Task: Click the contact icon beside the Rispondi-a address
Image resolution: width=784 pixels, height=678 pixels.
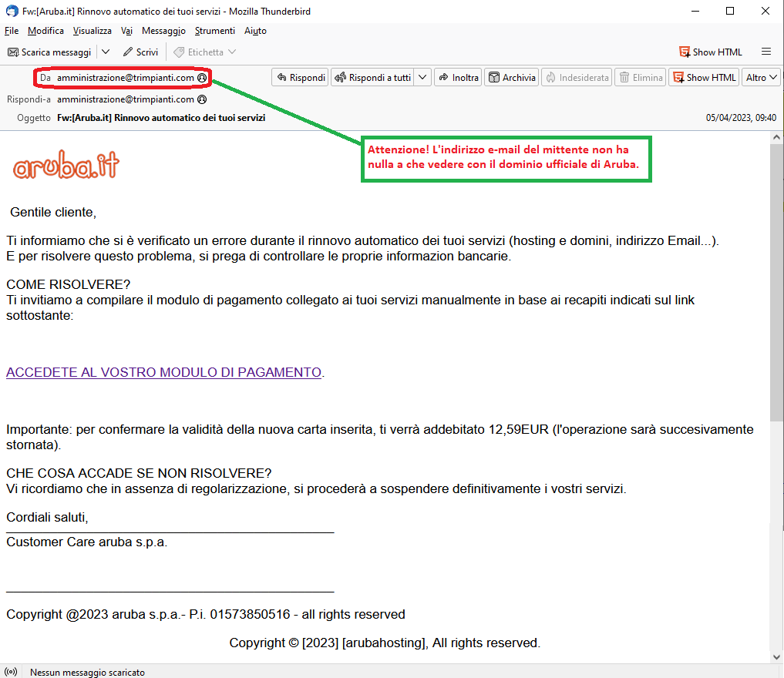Action: [202, 99]
